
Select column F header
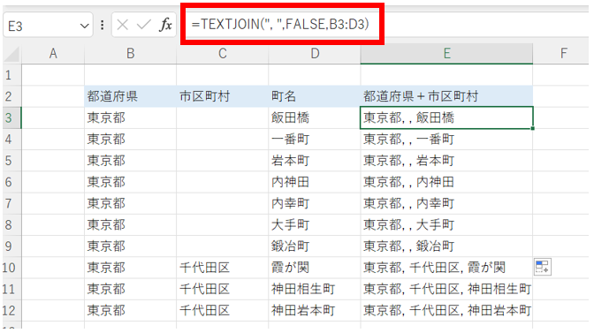click(x=563, y=54)
